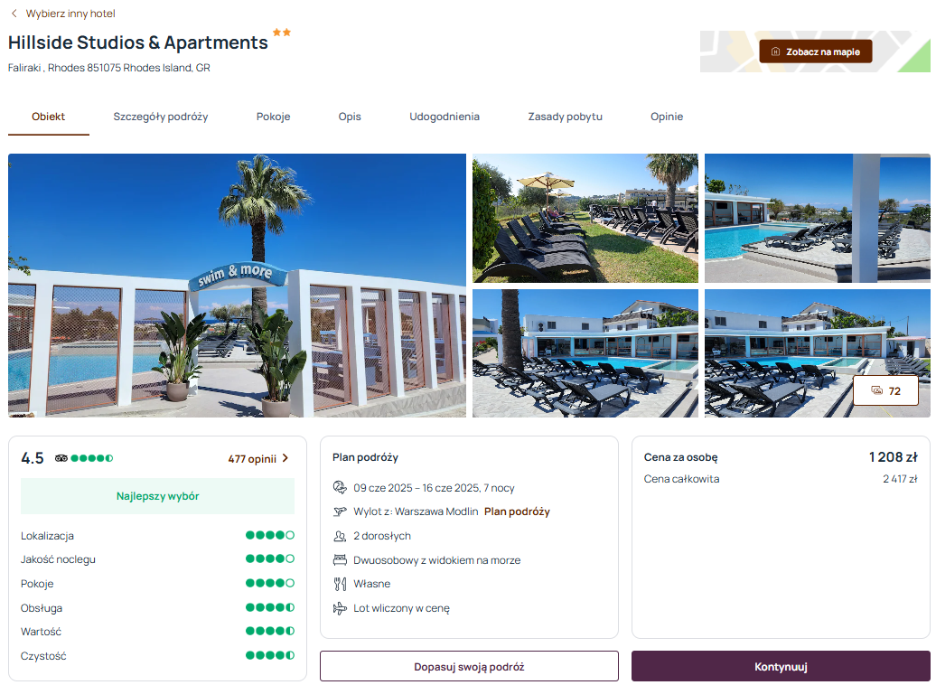Open the grass sunbeds thumbnail photo

(585, 218)
